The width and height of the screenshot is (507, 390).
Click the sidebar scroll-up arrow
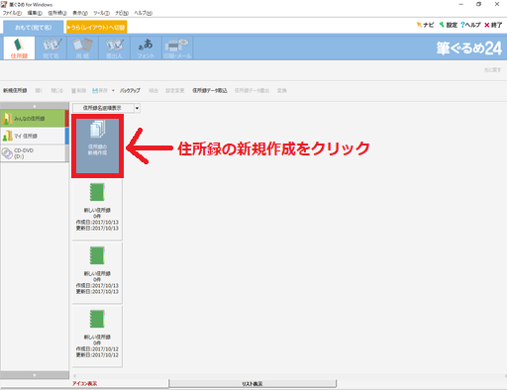pos(35,106)
